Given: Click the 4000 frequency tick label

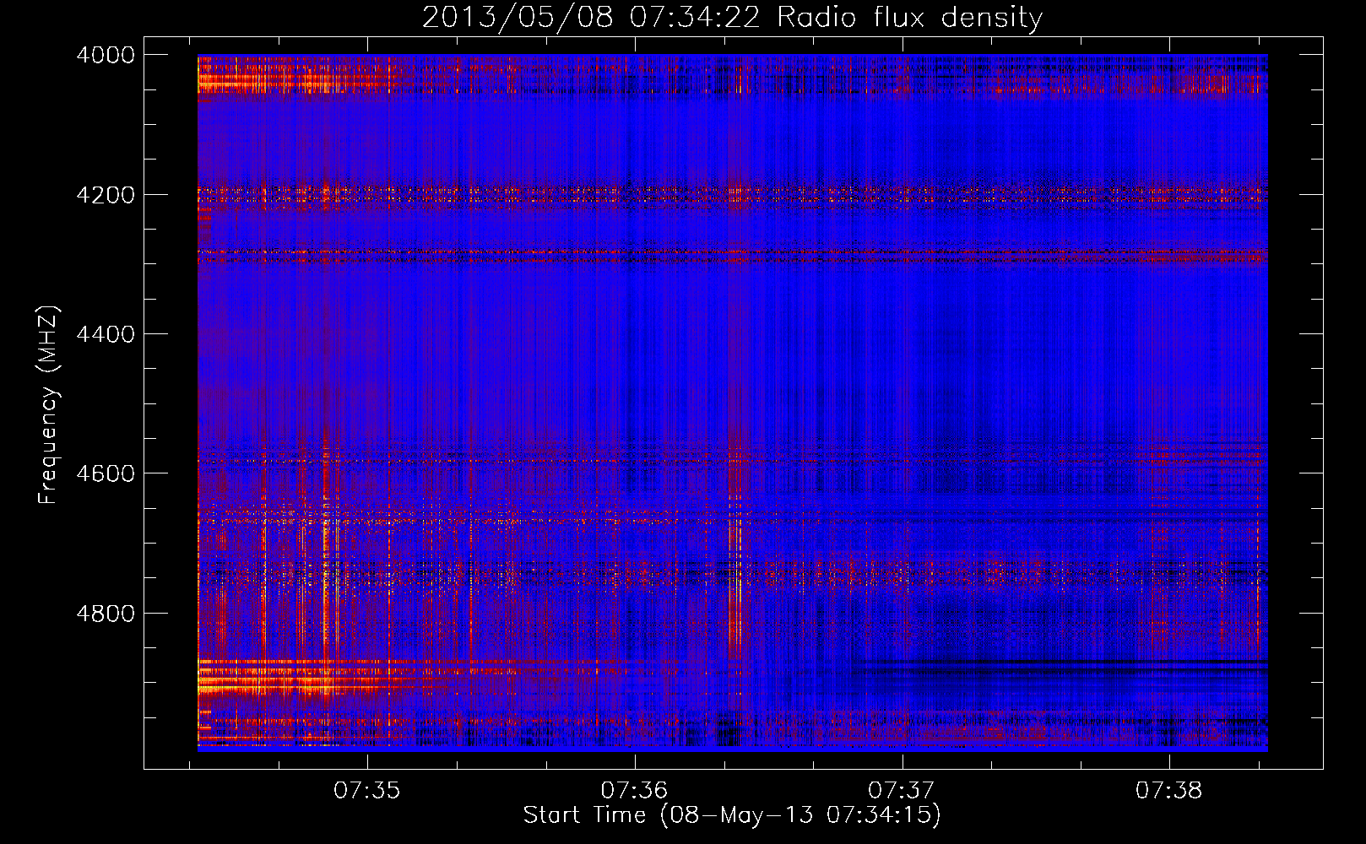Looking at the screenshot, I should (106, 55).
